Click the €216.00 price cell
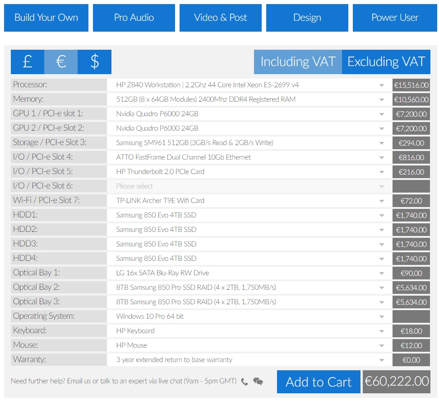The width and height of the screenshot is (439, 401). coord(411,172)
